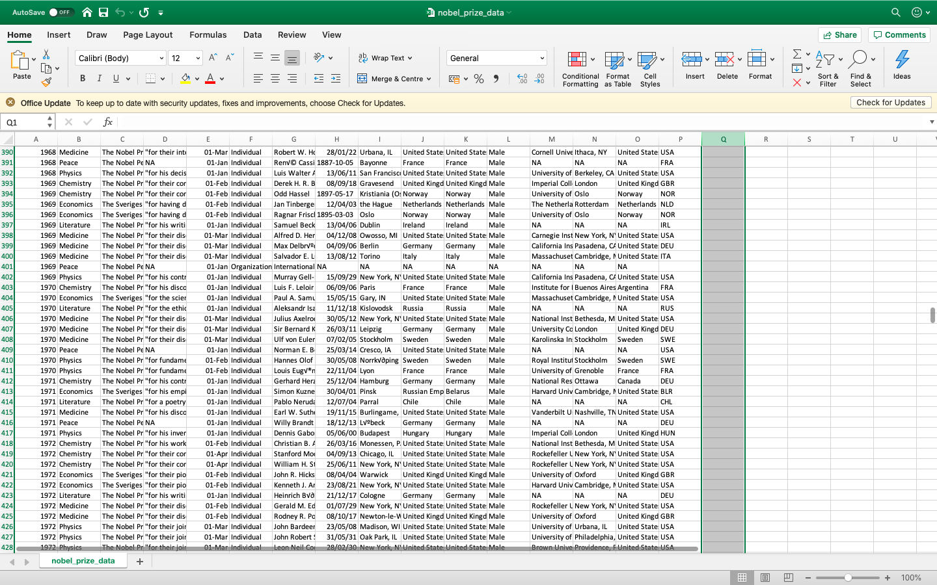Click the Ideas lightning bolt icon
Viewport: 937px width, 585px height.
[x=901, y=63]
